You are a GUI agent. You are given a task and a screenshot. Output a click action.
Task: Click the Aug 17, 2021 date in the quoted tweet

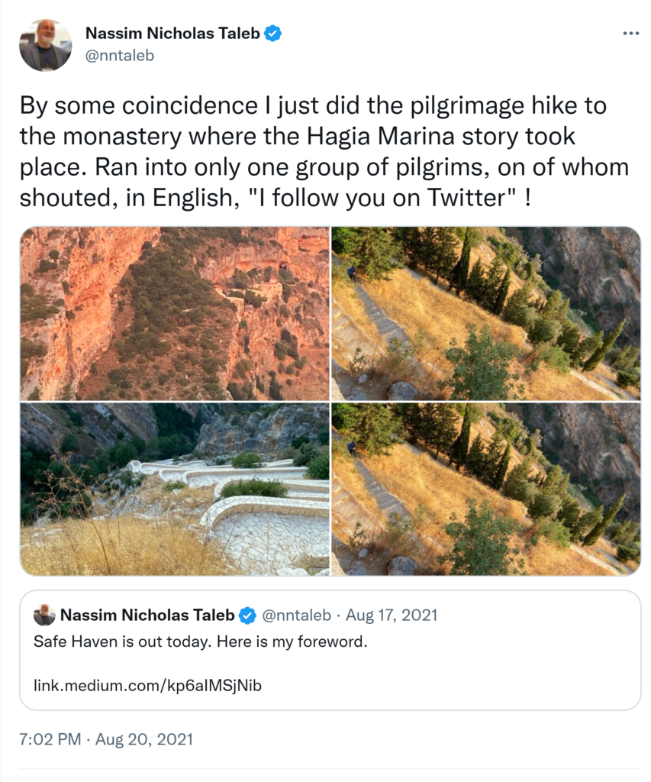tap(392, 616)
